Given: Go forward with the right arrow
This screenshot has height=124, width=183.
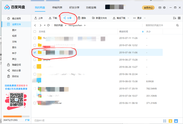Looking at the screenshot, I should click(x=40, y=25).
